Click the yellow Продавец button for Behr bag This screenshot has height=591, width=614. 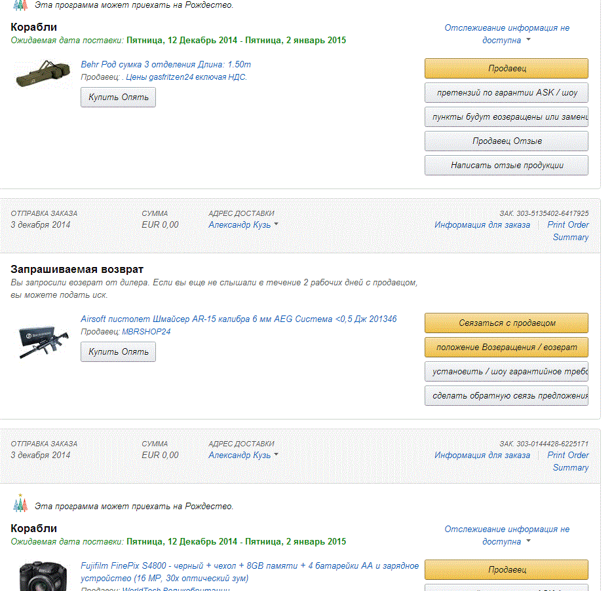pyautogui.click(x=506, y=69)
